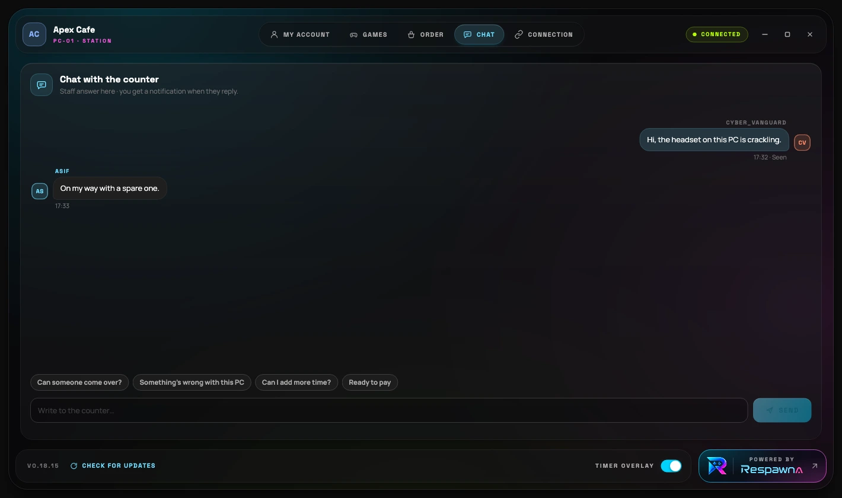The image size is (842, 498).
Task: Switch to the Games tab
Action: (368, 34)
